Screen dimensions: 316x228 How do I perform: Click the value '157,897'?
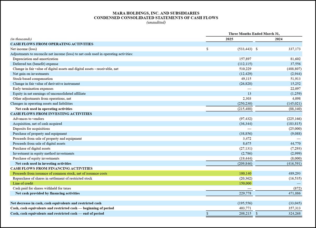pos(245,59)
